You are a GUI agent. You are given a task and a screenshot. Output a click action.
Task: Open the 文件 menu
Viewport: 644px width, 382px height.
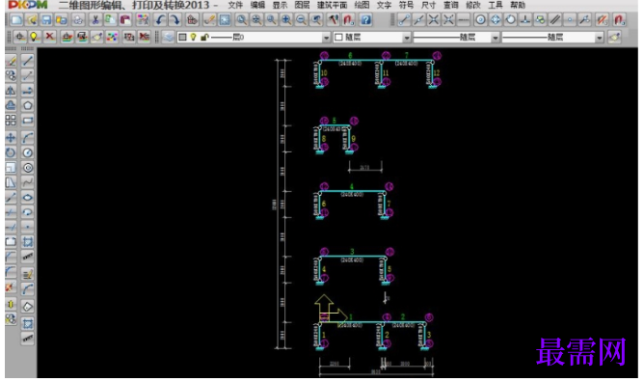click(235, 6)
